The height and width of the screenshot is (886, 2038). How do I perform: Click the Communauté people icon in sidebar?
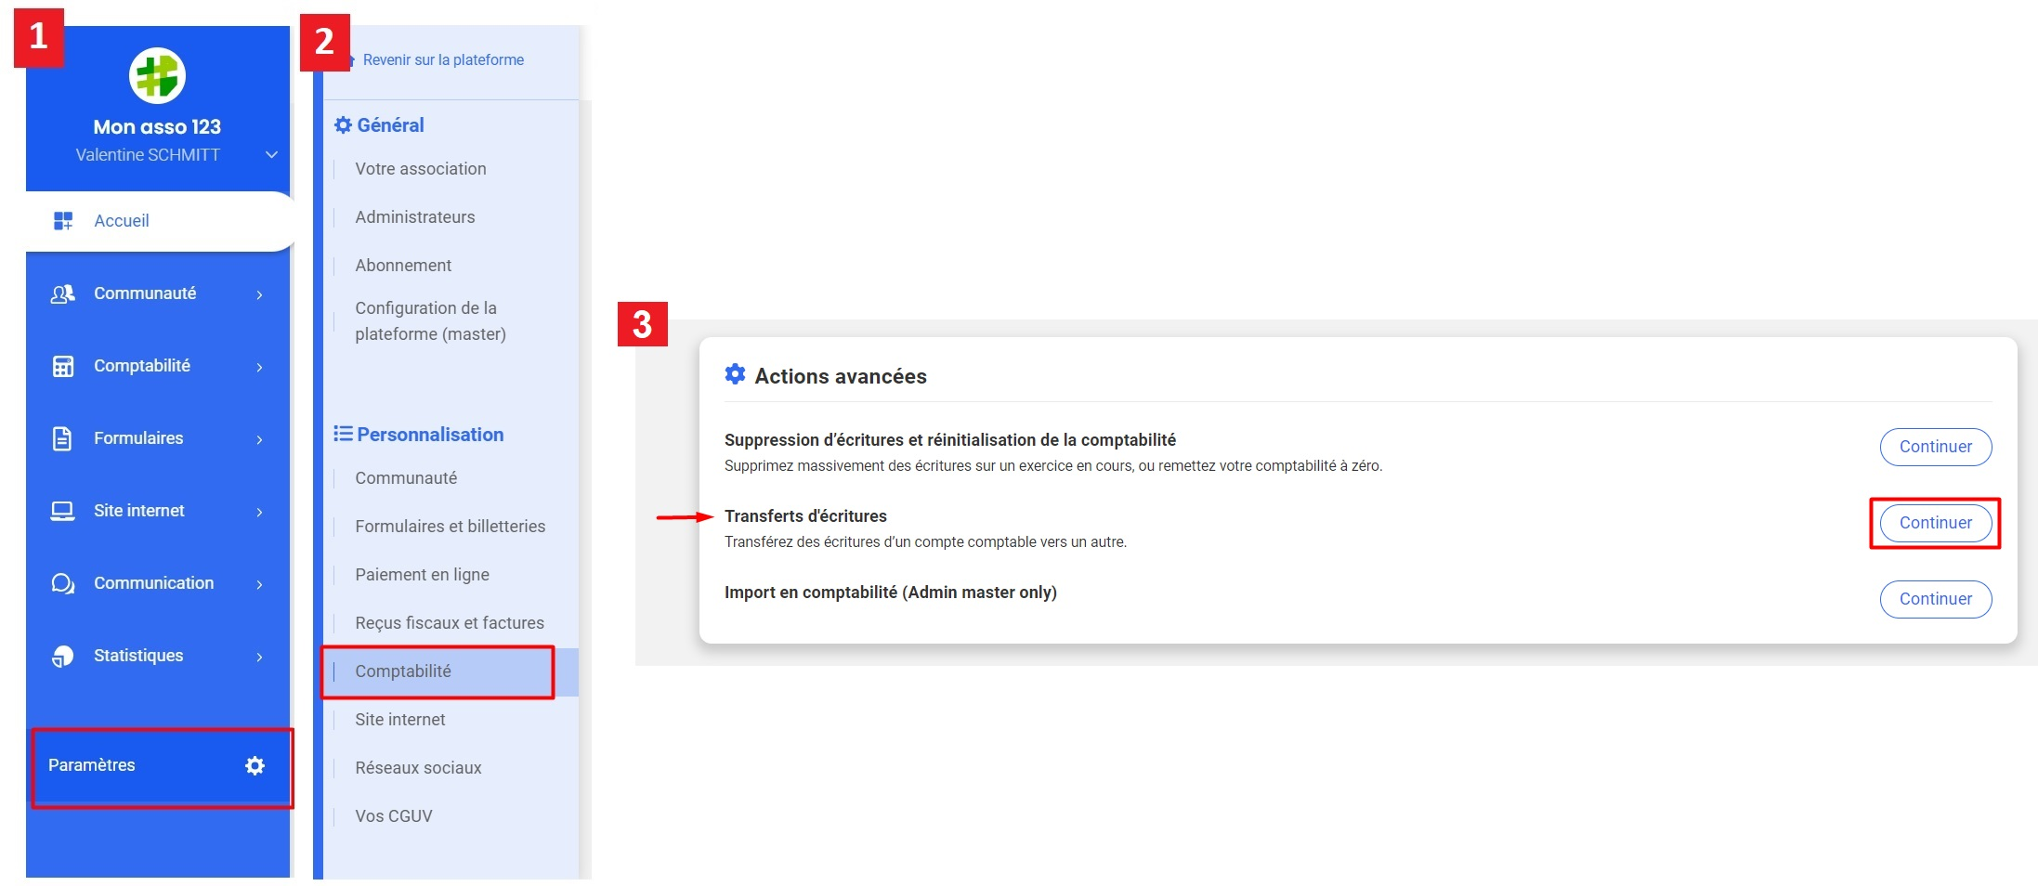[x=62, y=293]
